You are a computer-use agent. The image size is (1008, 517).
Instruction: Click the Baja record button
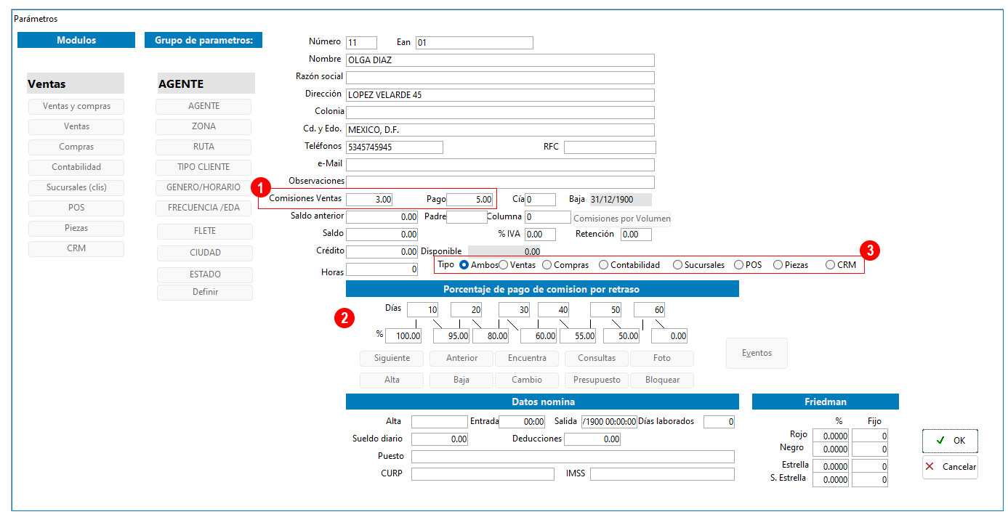click(x=461, y=380)
